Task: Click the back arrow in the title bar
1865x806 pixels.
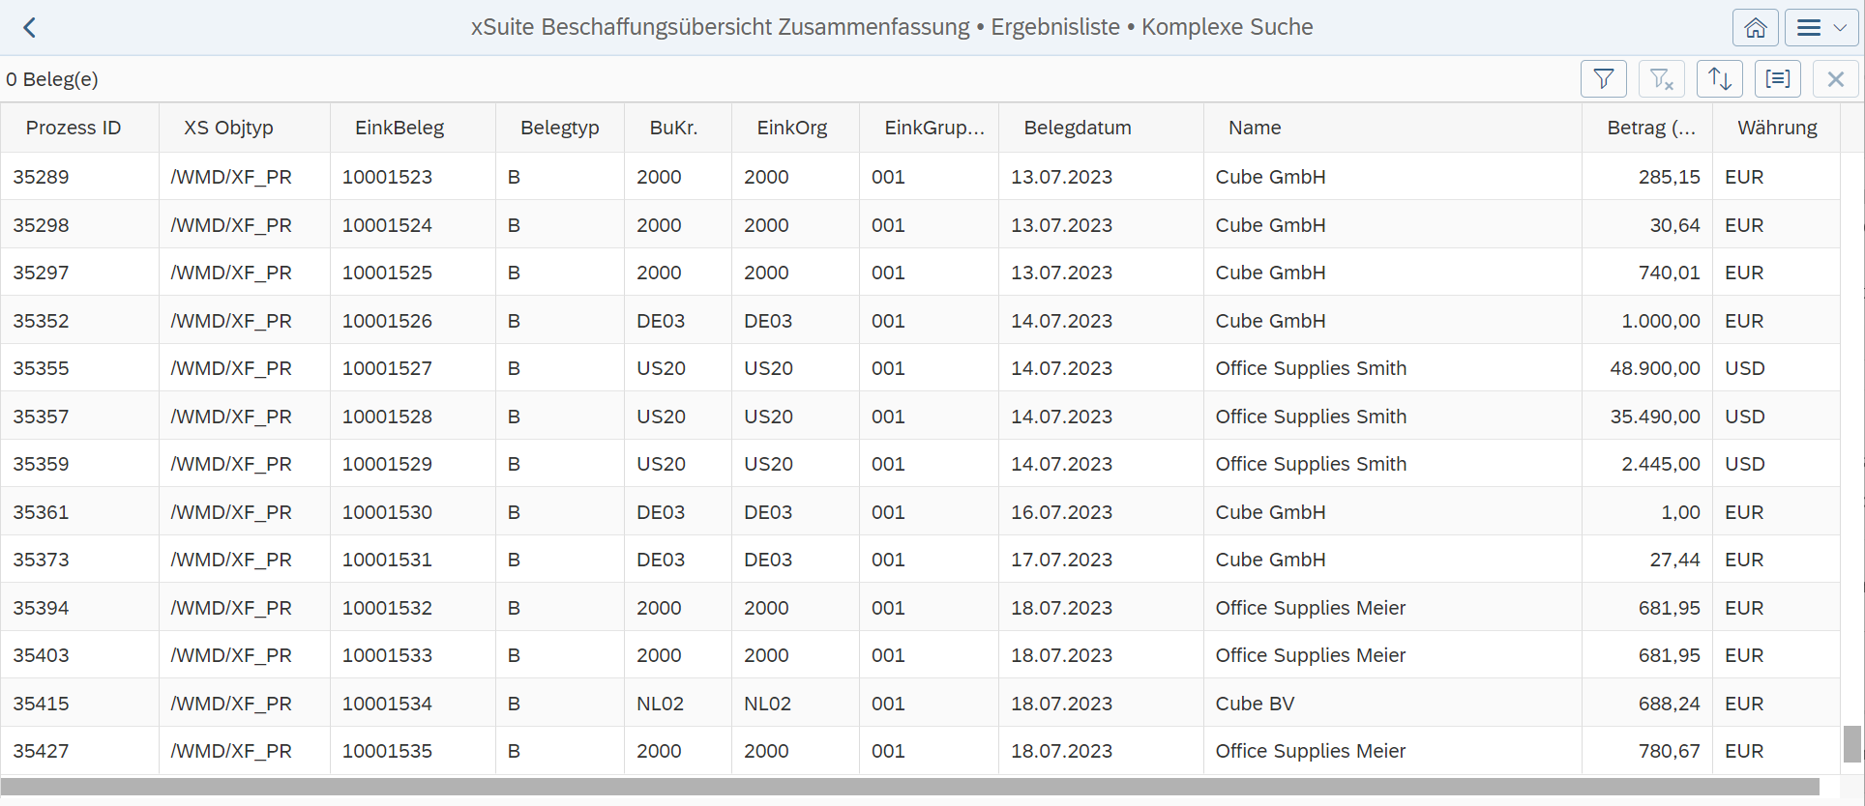Action: point(29,27)
